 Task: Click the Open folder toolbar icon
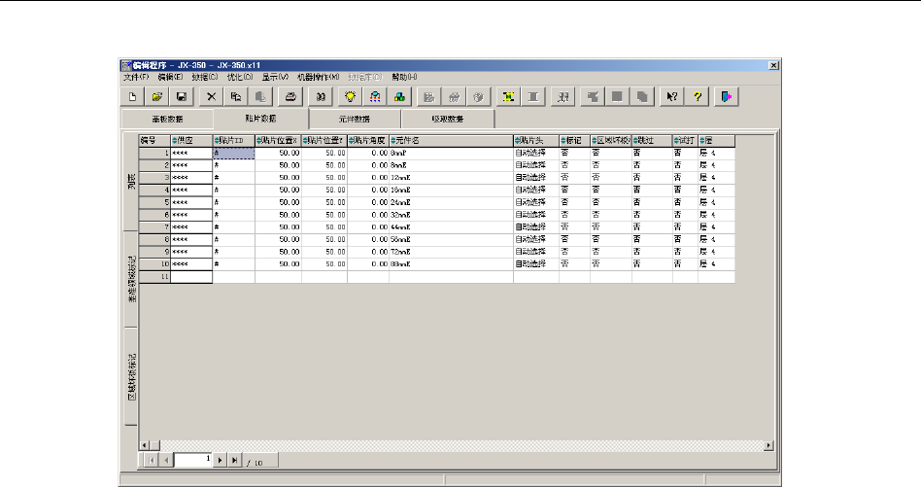click(156, 96)
